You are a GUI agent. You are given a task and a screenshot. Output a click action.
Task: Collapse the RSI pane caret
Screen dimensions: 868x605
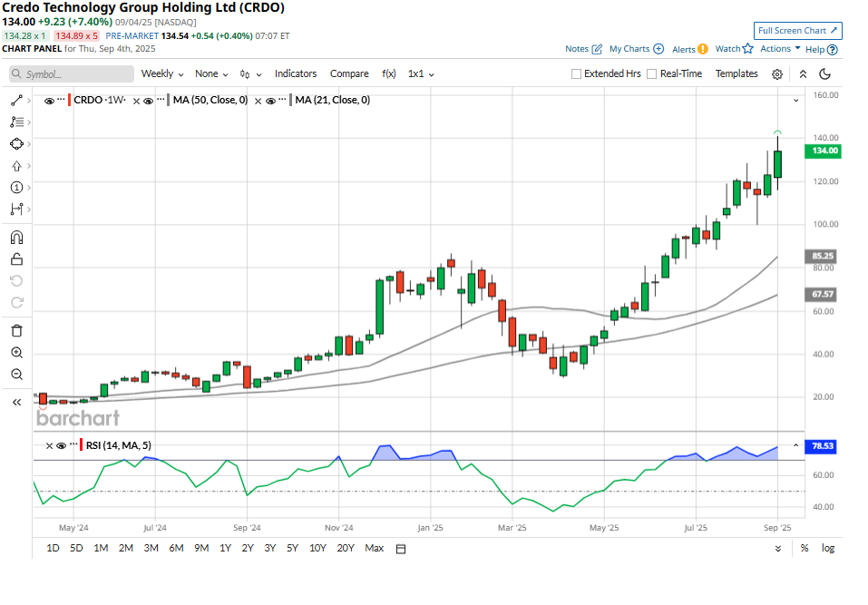tap(796, 445)
